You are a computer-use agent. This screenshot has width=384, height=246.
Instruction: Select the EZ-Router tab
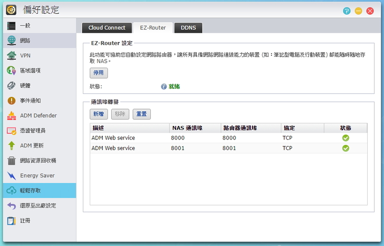click(152, 28)
